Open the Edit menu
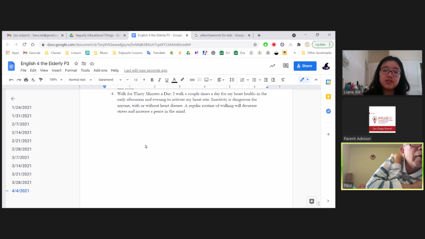Image resolution: width=425 pixels, height=239 pixels. point(33,71)
